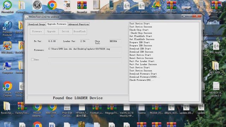Open the 988872006 (1) Chrome file

pos(52,110)
